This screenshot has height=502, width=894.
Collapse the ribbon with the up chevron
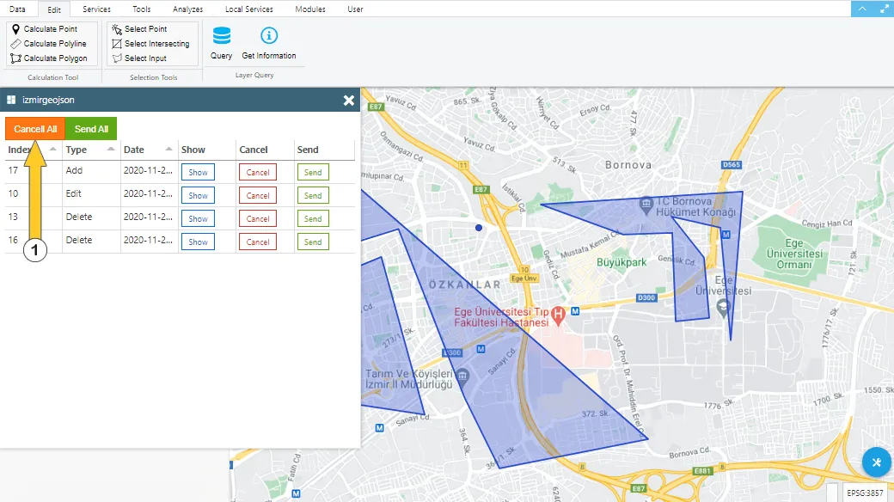[862, 9]
